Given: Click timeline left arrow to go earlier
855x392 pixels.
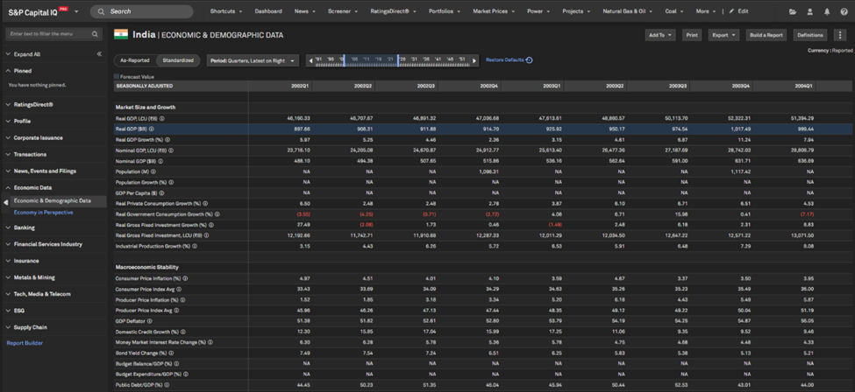Looking at the screenshot, I should click(x=310, y=60).
